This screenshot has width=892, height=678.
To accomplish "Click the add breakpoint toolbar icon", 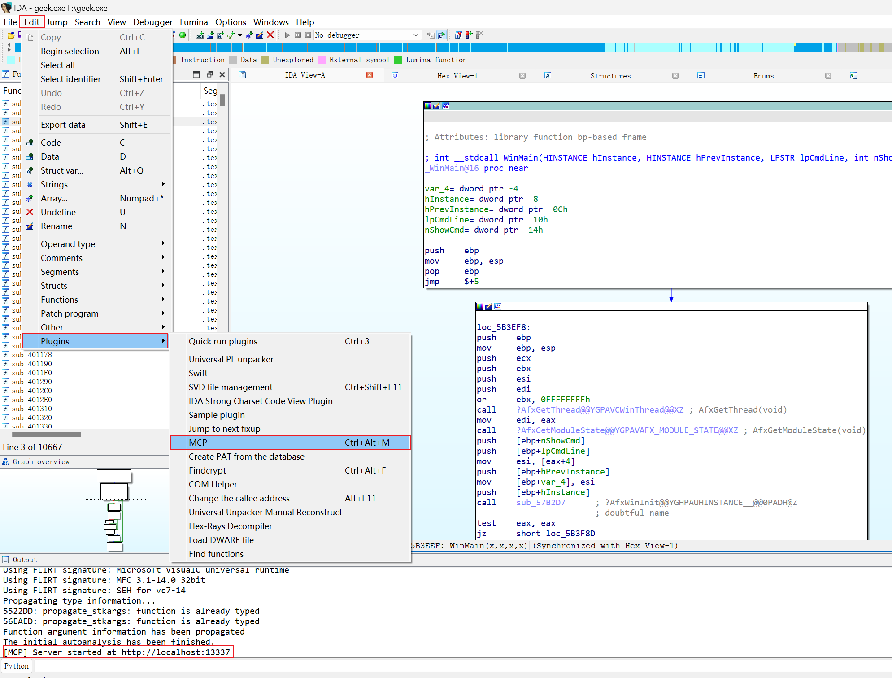I will [469, 35].
